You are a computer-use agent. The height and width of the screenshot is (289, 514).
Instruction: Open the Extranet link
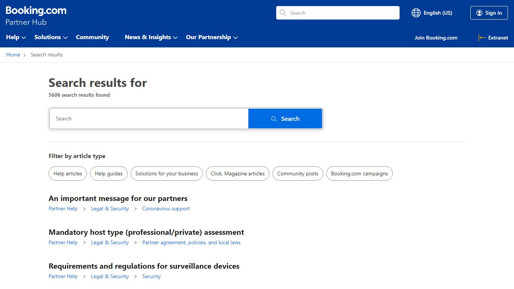coord(493,38)
